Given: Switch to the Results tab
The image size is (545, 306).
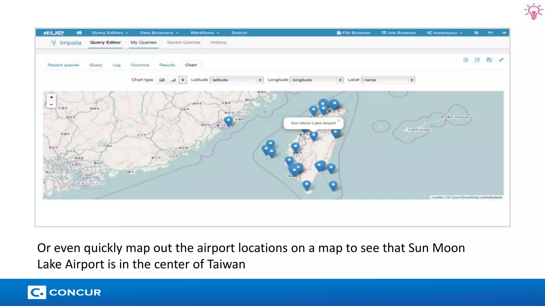Looking at the screenshot, I should [167, 65].
